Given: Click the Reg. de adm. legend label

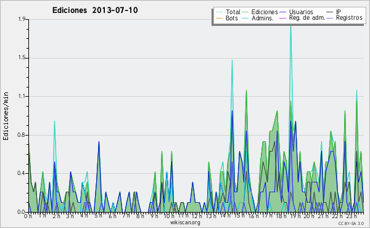Looking at the screenshot, I should [307, 18].
